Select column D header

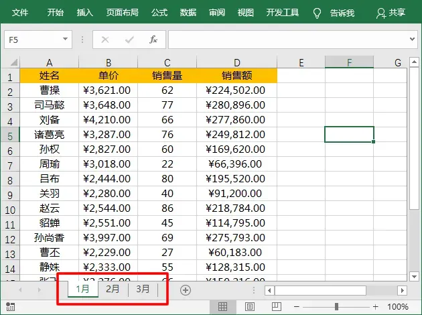click(x=237, y=62)
